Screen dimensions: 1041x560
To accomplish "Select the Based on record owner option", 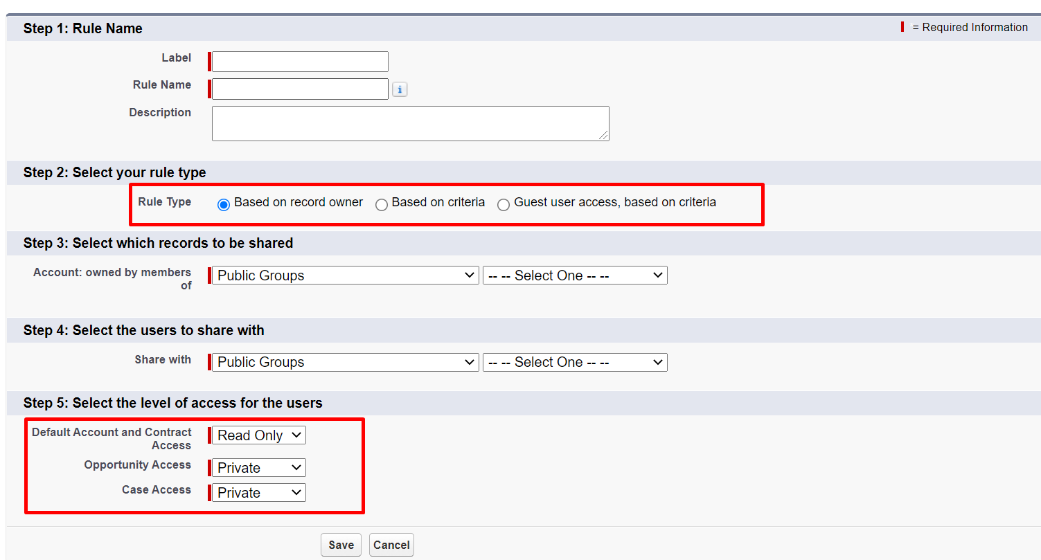I will [223, 204].
